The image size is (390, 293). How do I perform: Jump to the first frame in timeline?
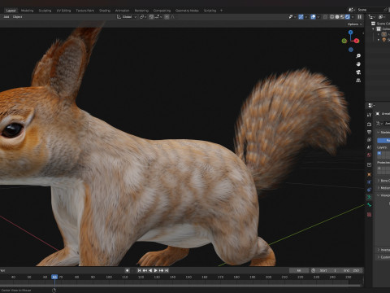click(x=139, y=270)
